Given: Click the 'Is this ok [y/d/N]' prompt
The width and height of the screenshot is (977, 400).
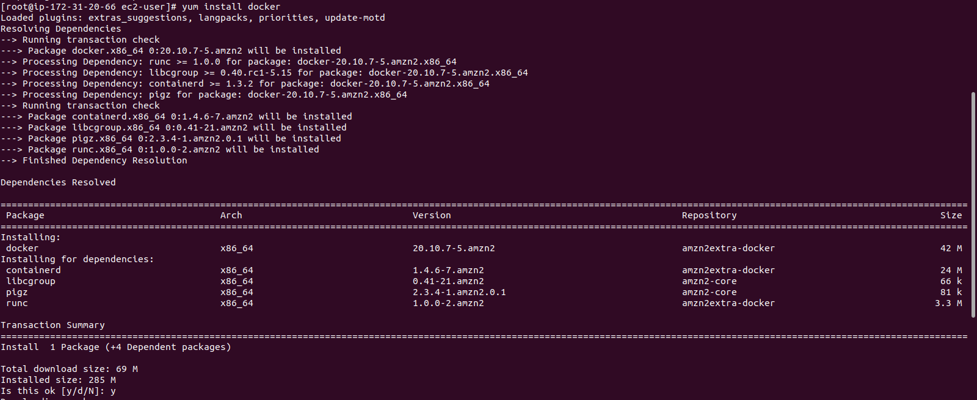Looking at the screenshot, I should tap(53, 391).
